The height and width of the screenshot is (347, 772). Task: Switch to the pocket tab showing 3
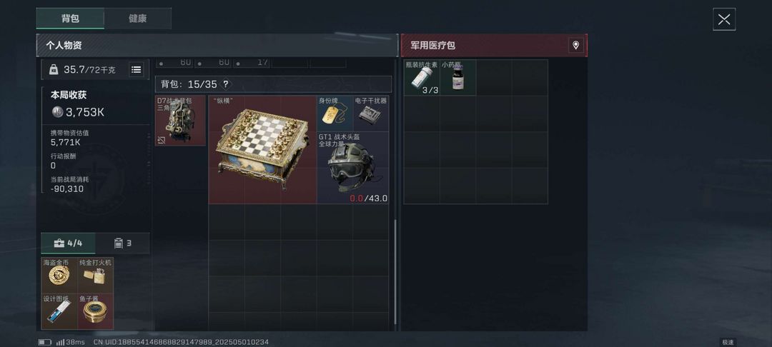(123, 243)
